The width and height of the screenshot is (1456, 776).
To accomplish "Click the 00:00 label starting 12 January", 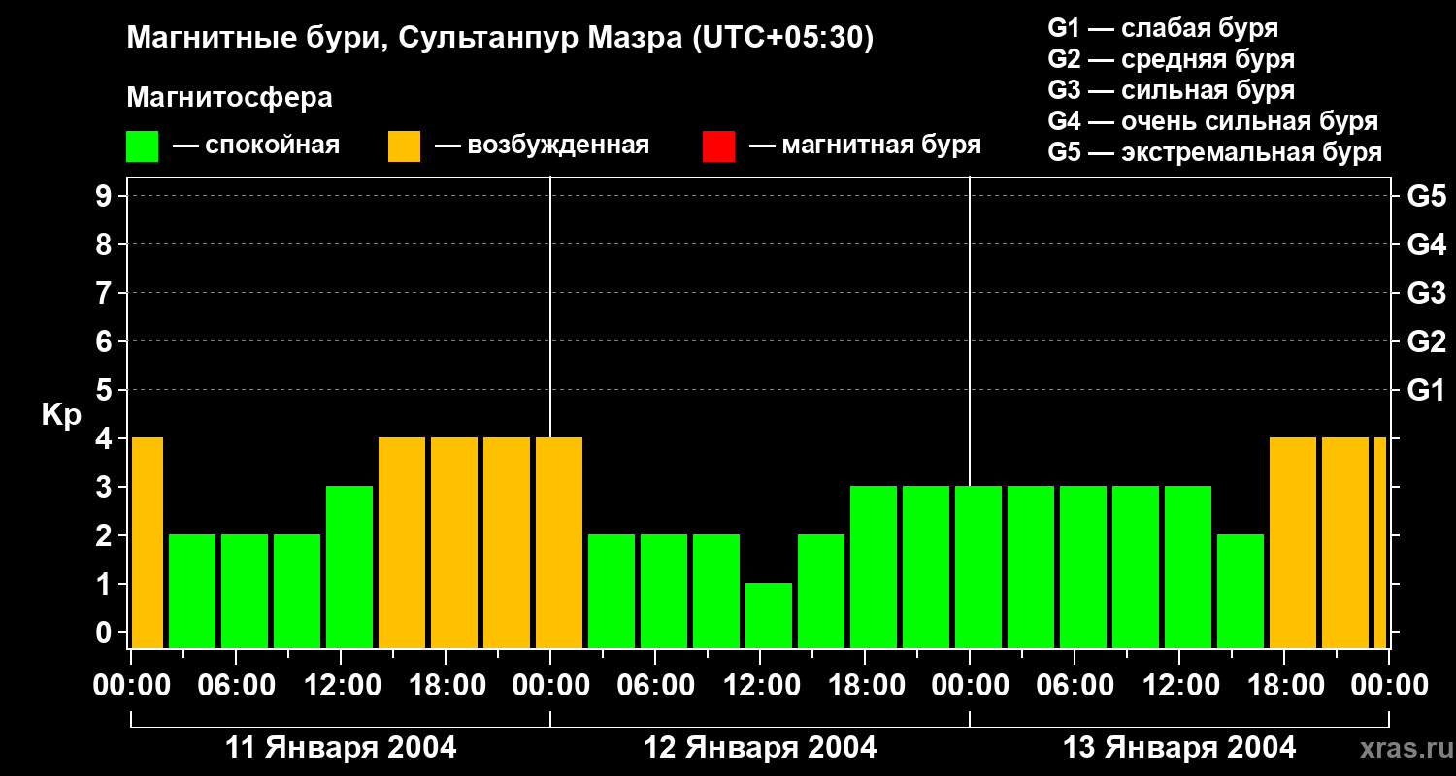I will 550,686.
